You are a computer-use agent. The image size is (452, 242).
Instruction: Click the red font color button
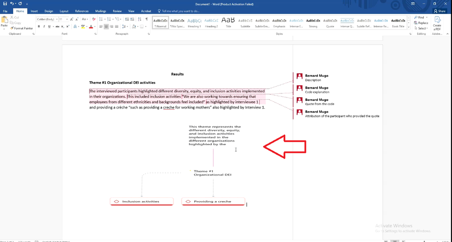91,26
